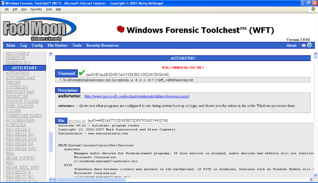
Task: Open the View menu
Action: click(24, 9)
